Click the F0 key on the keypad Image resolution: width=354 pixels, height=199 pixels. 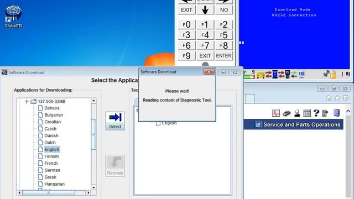pos(186,24)
